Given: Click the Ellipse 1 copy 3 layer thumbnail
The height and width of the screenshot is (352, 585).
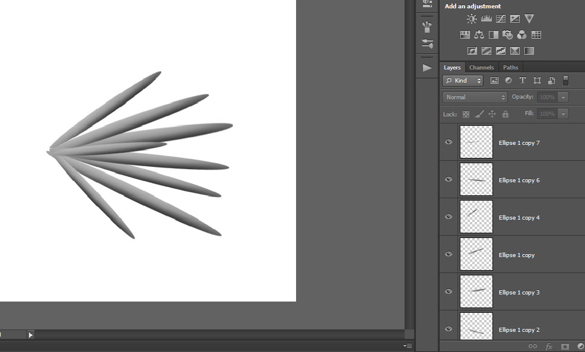Looking at the screenshot, I should [476, 291].
